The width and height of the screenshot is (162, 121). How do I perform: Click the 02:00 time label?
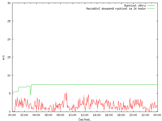coord(24,115)
